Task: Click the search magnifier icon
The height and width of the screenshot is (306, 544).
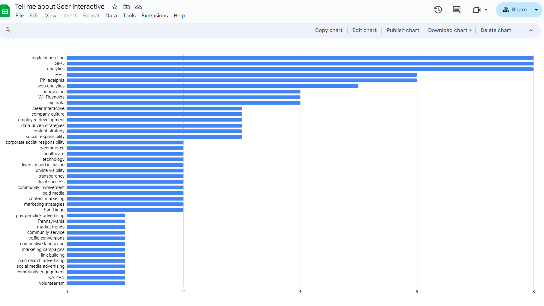Action: pos(8,30)
